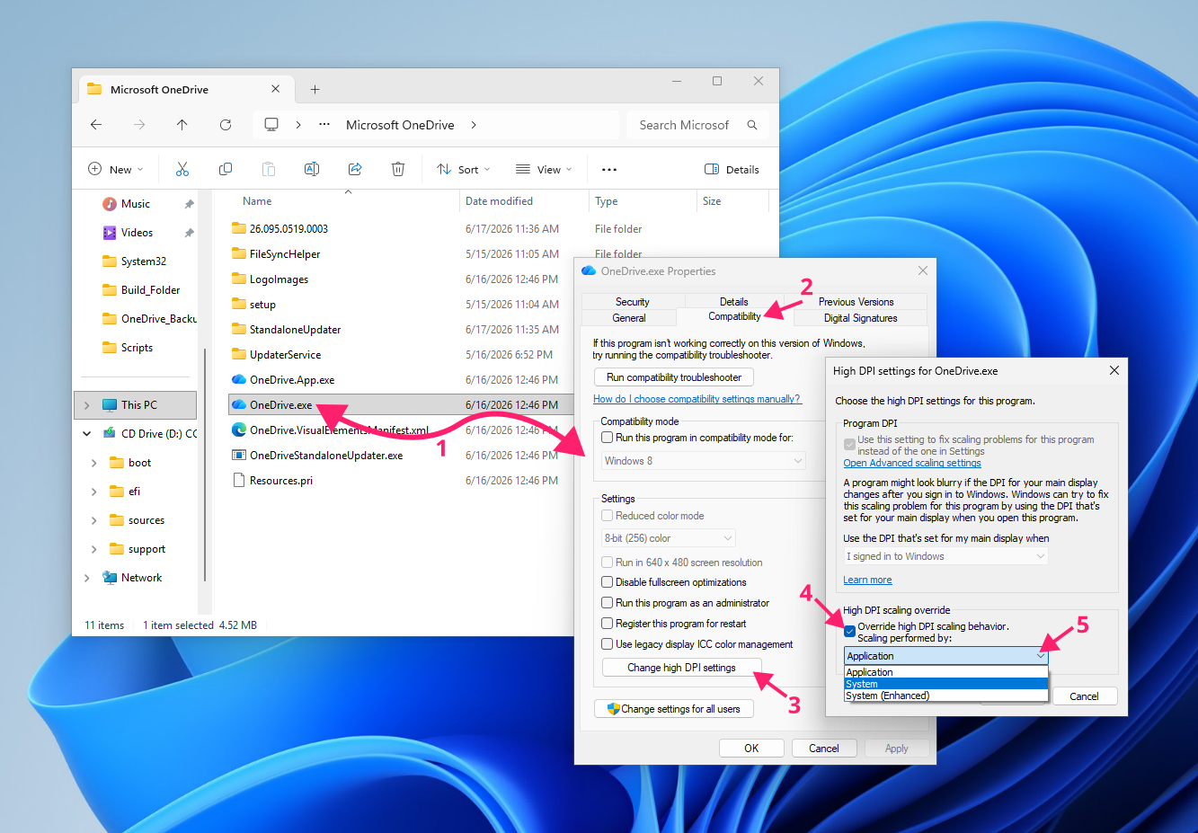Refresh the Microsoft OneDrive folder view

tap(226, 125)
